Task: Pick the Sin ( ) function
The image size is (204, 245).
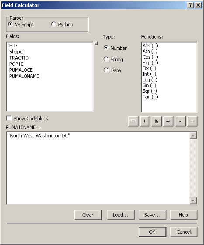Action: click(x=149, y=85)
